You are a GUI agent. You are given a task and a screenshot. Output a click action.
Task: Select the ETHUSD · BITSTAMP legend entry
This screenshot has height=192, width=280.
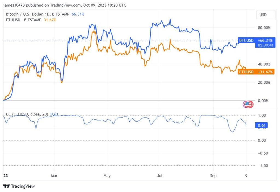click(24, 20)
